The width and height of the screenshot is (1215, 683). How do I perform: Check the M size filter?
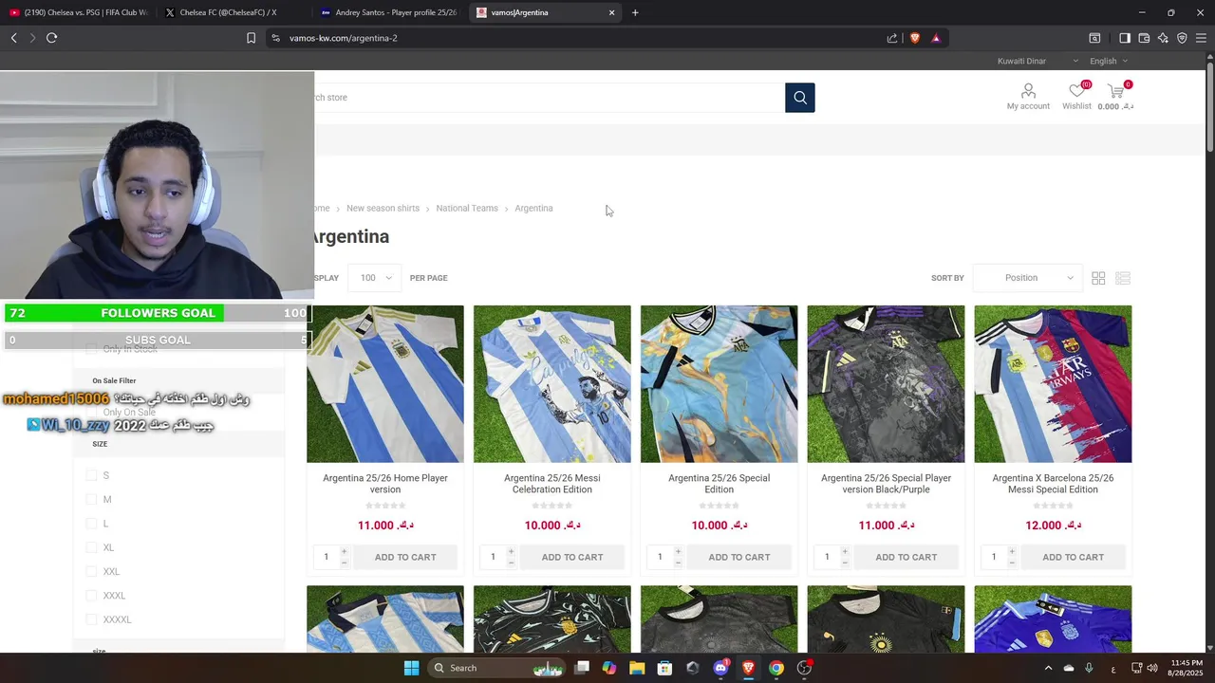pyautogui.click(x=92, y=499)
